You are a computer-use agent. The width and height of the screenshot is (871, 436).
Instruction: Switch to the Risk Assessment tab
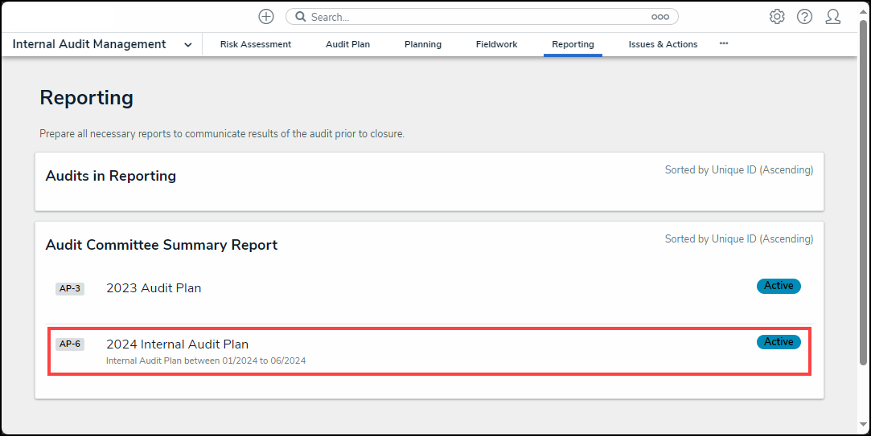coord(256,45)
